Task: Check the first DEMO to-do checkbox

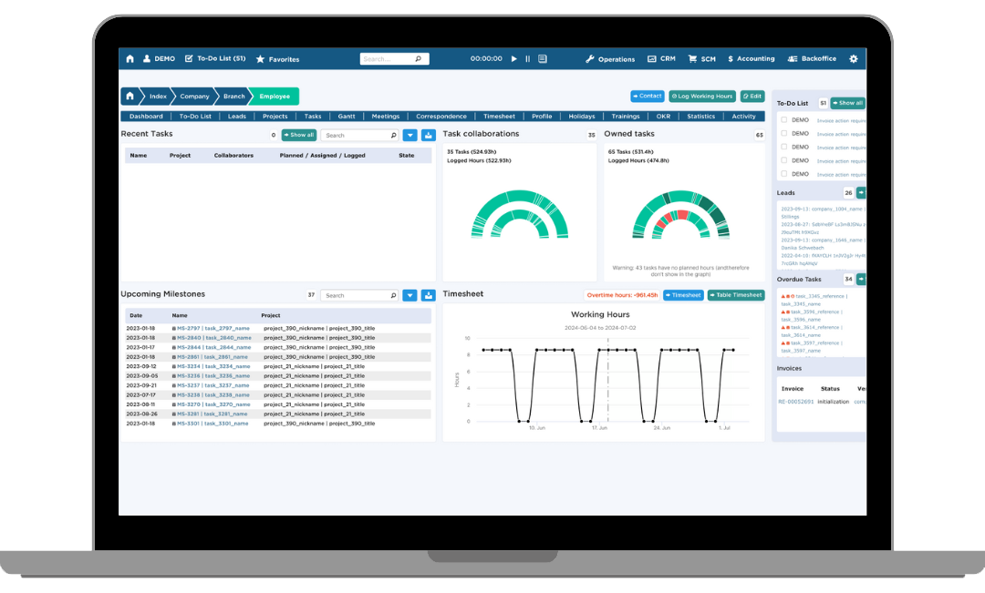Action: tap(784, 120)
